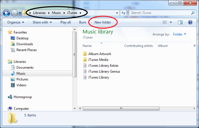Select Computer in navigation pane
Screen dimensions: 199x128
click(x=21, y=108)
